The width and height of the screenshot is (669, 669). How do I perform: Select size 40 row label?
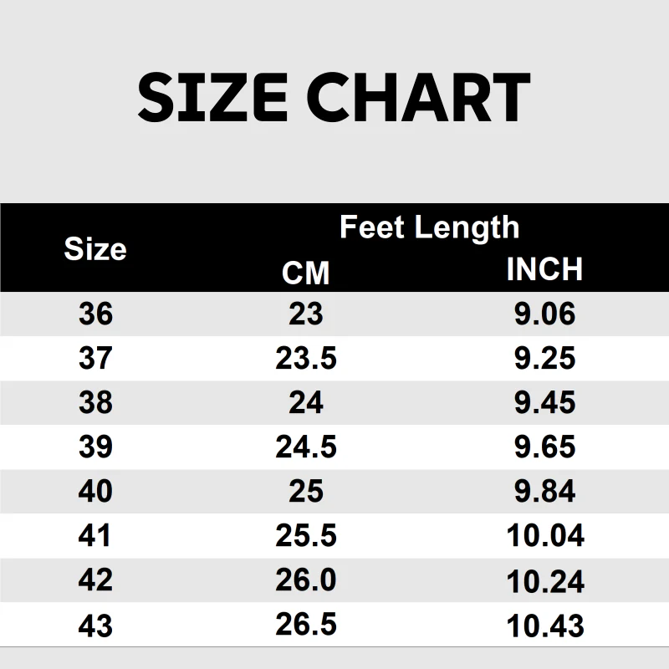(x=95, y=491)
